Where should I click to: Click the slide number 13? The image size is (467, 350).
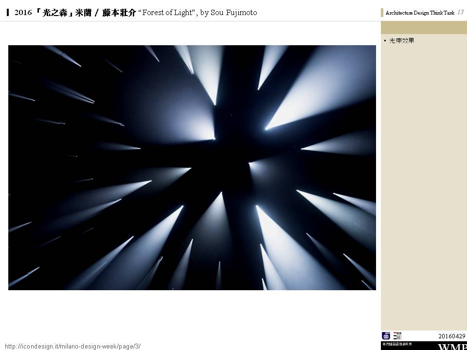(x=460, y=12)
